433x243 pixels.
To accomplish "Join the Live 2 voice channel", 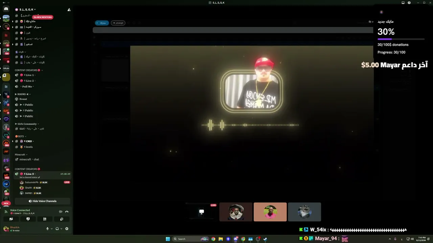I will 42,81.
